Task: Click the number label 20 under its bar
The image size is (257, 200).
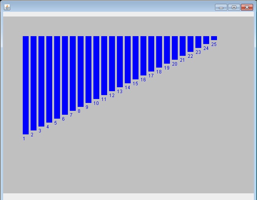Action: (175, 64)
